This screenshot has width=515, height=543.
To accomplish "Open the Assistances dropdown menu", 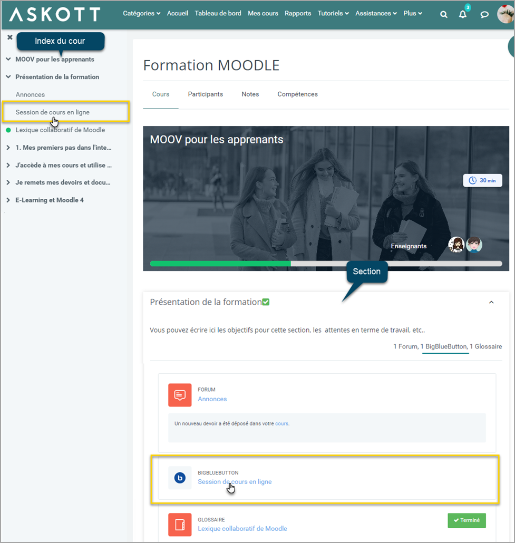I will [x=376, y=13].
